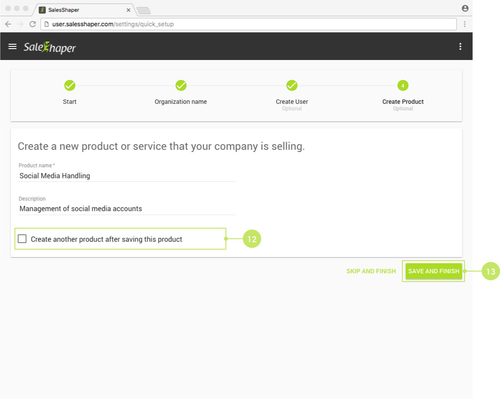
Task: Open the browser three-dot options menu
Action: tap(465, 24)
